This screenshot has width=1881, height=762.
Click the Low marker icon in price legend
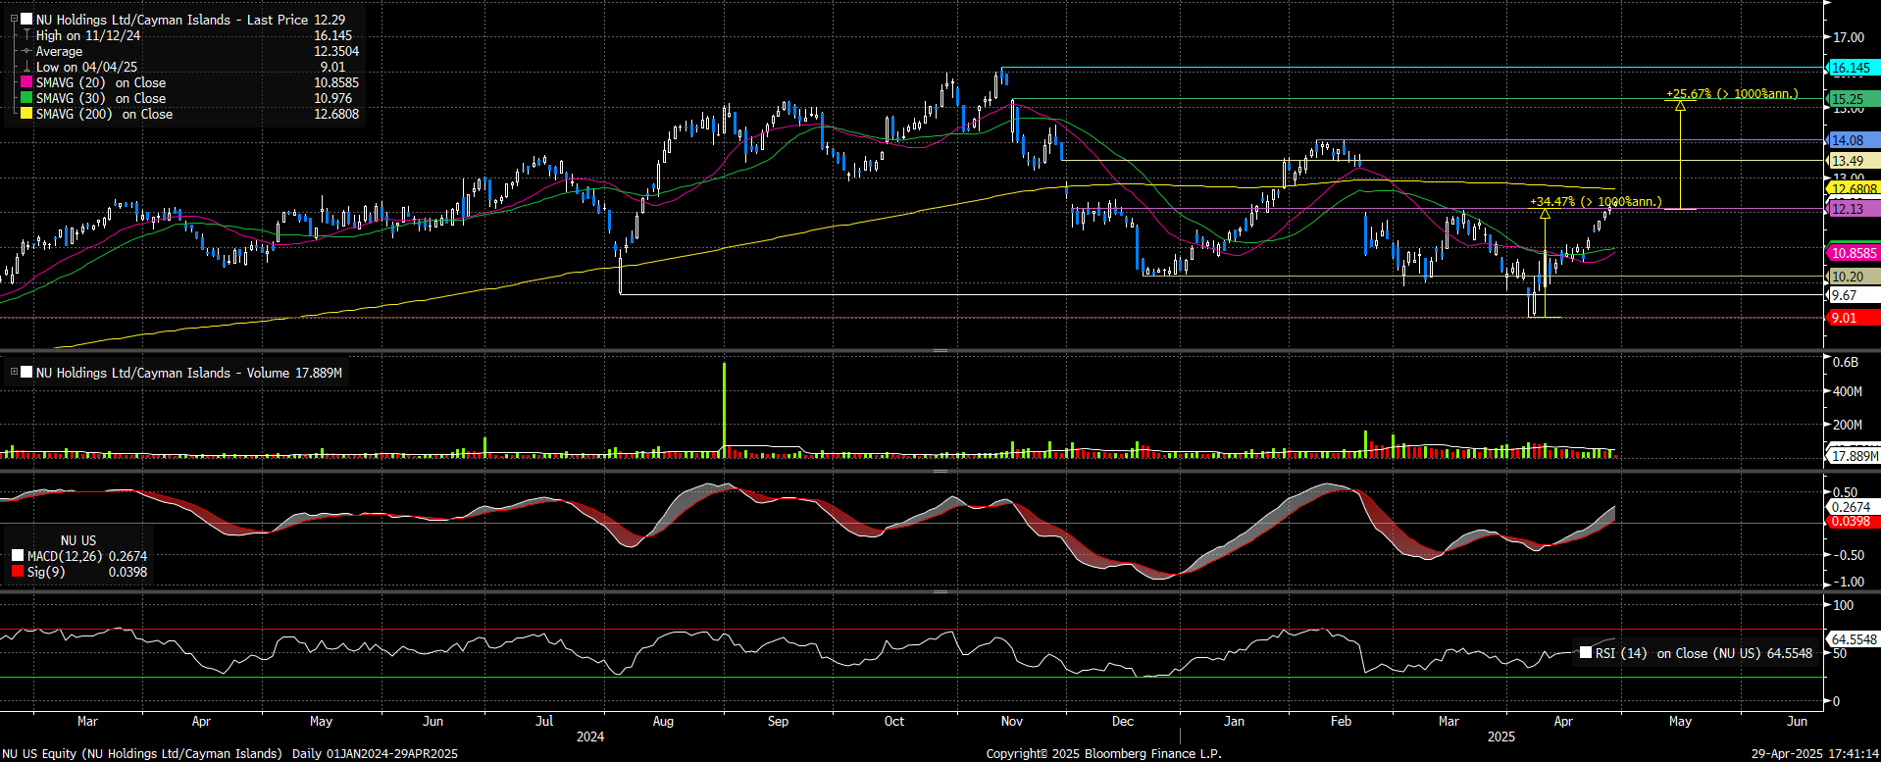point(26,67)
